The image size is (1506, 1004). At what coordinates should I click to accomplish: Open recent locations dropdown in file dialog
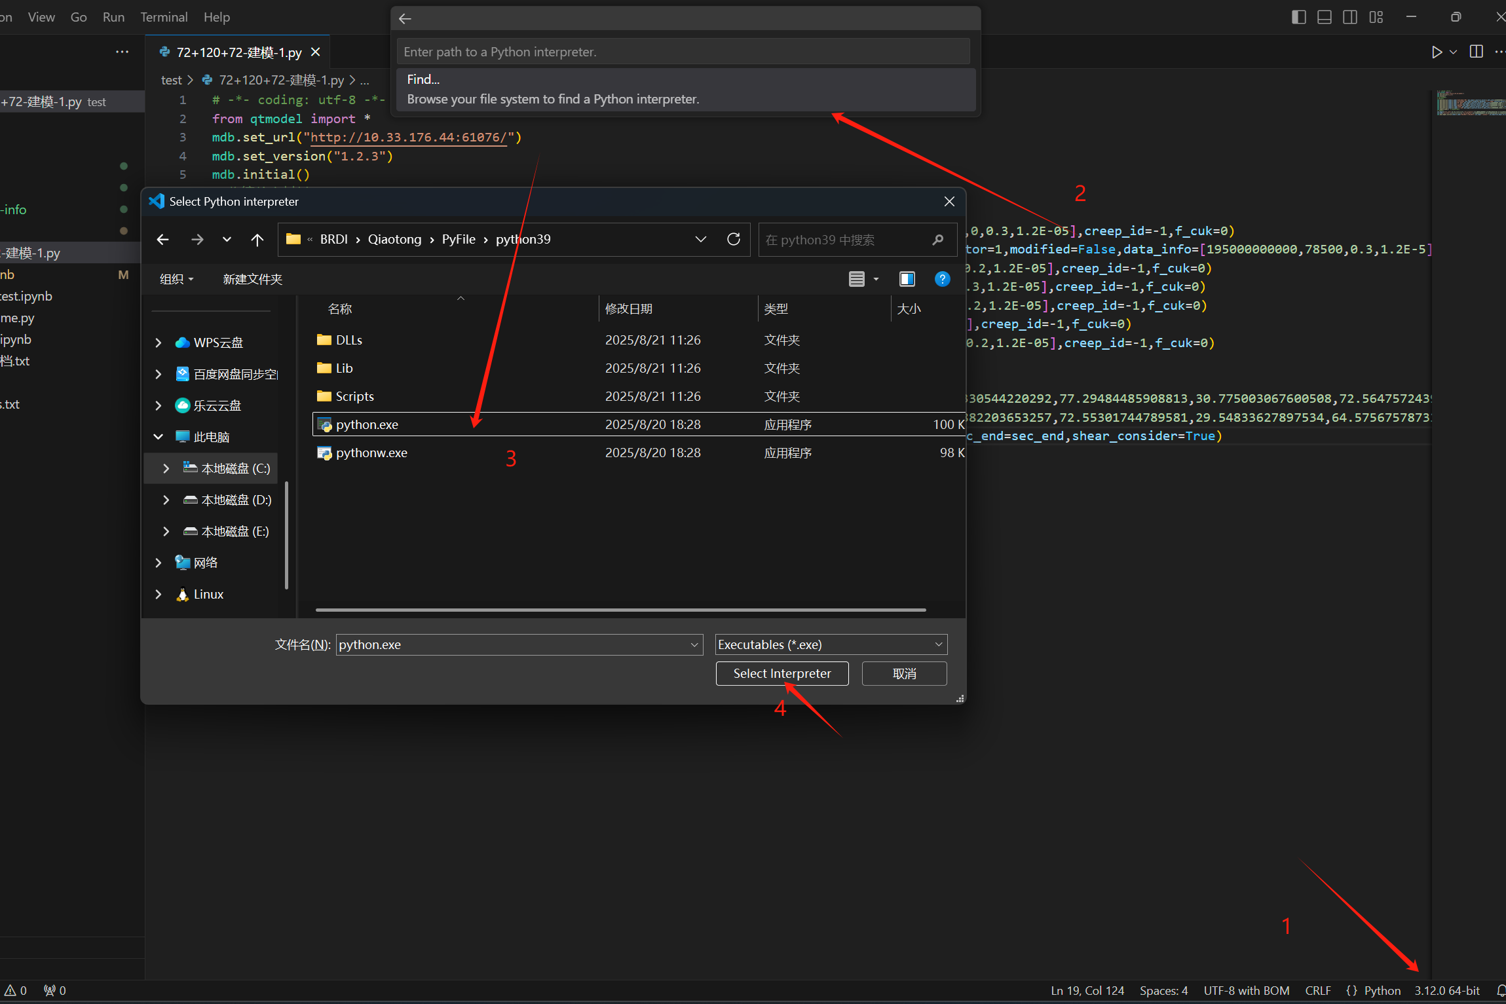pyautogui.click(x=227, y=240)
